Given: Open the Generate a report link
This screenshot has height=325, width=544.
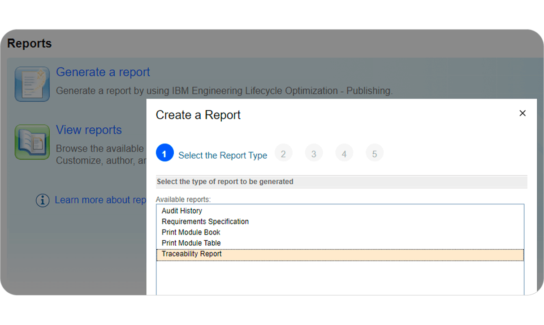Looking at the screenshot, I should tap(103, 72).
